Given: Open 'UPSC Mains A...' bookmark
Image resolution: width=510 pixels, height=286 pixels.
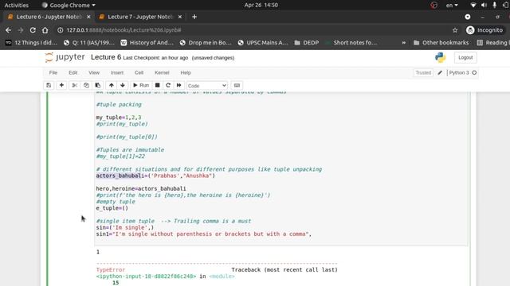Looking at the screenshot, I should click(263, 42).
